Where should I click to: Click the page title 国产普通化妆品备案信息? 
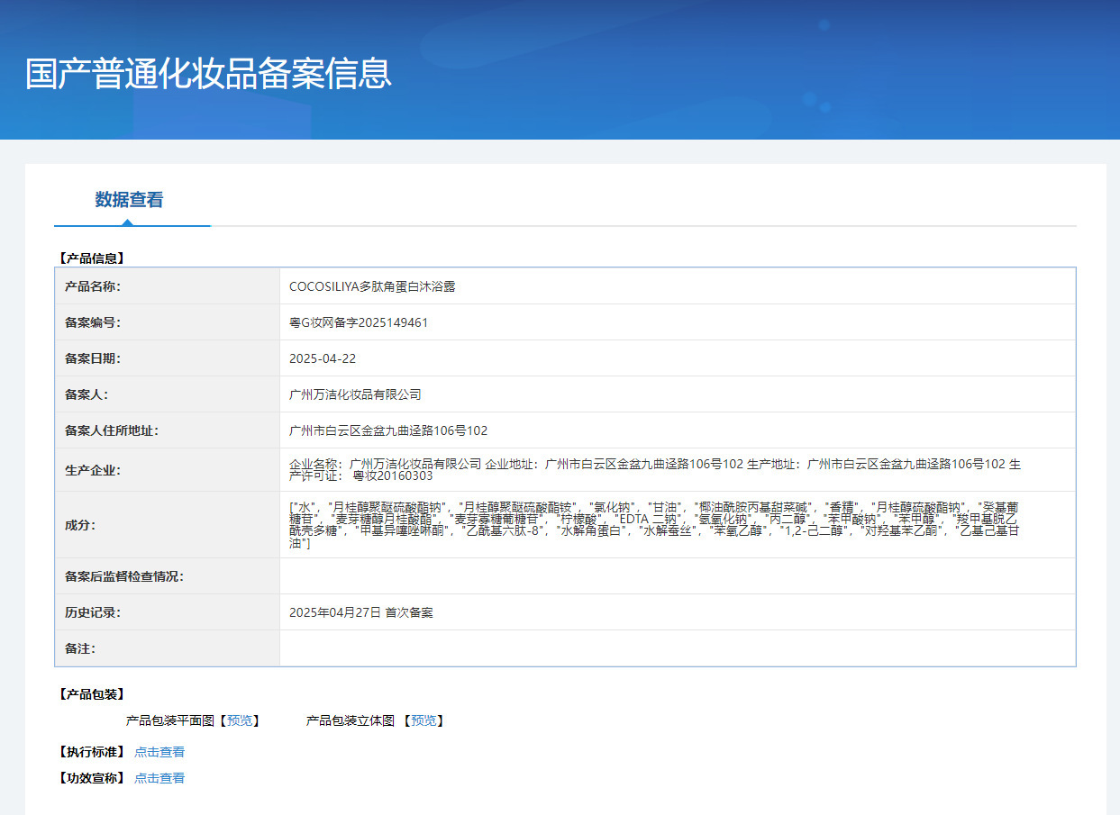point(209,73)
